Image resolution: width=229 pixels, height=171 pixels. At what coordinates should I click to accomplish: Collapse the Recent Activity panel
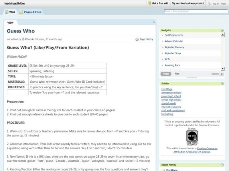click(222, 165)
